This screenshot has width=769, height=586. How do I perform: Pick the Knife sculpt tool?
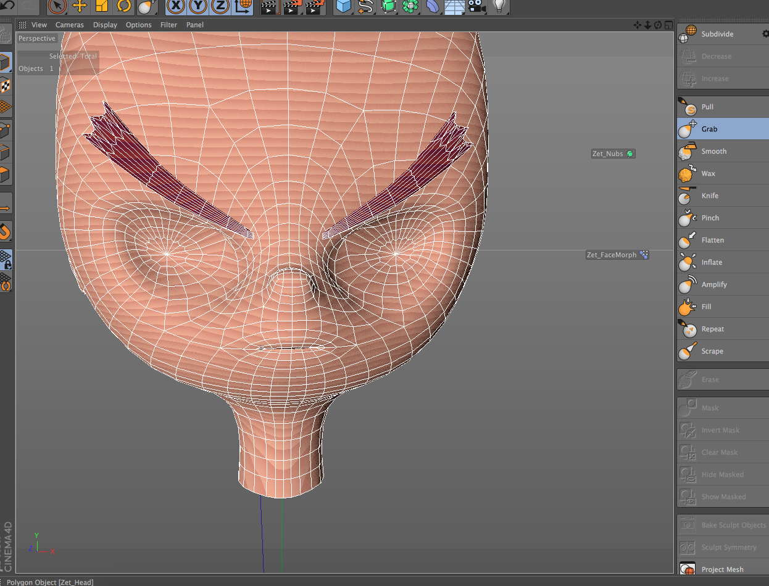click(710, 196)
